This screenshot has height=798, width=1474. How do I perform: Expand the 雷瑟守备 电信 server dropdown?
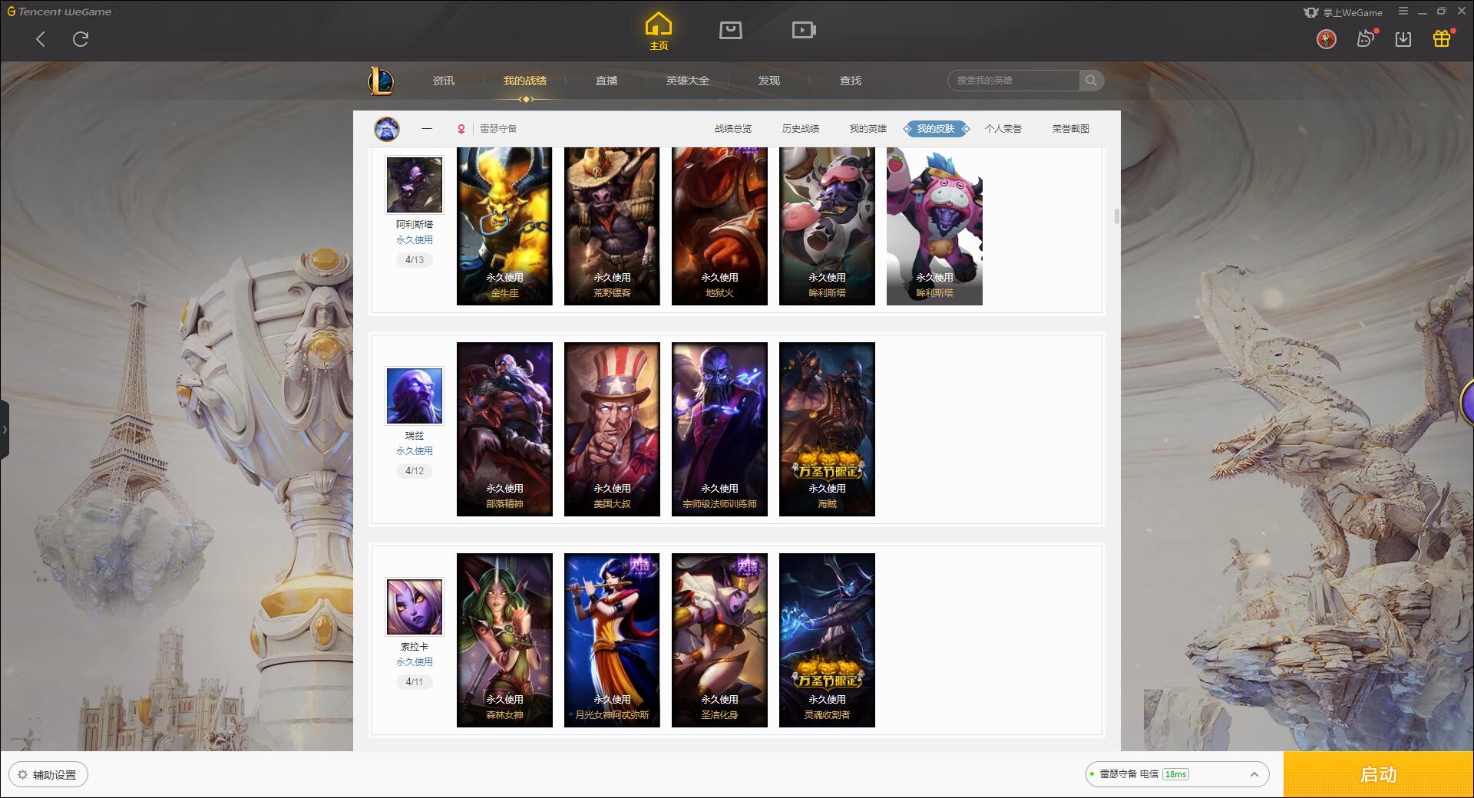tap(1176, 774)
